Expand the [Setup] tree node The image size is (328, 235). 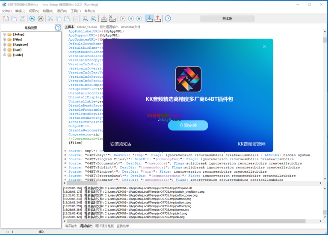point(4,34)
